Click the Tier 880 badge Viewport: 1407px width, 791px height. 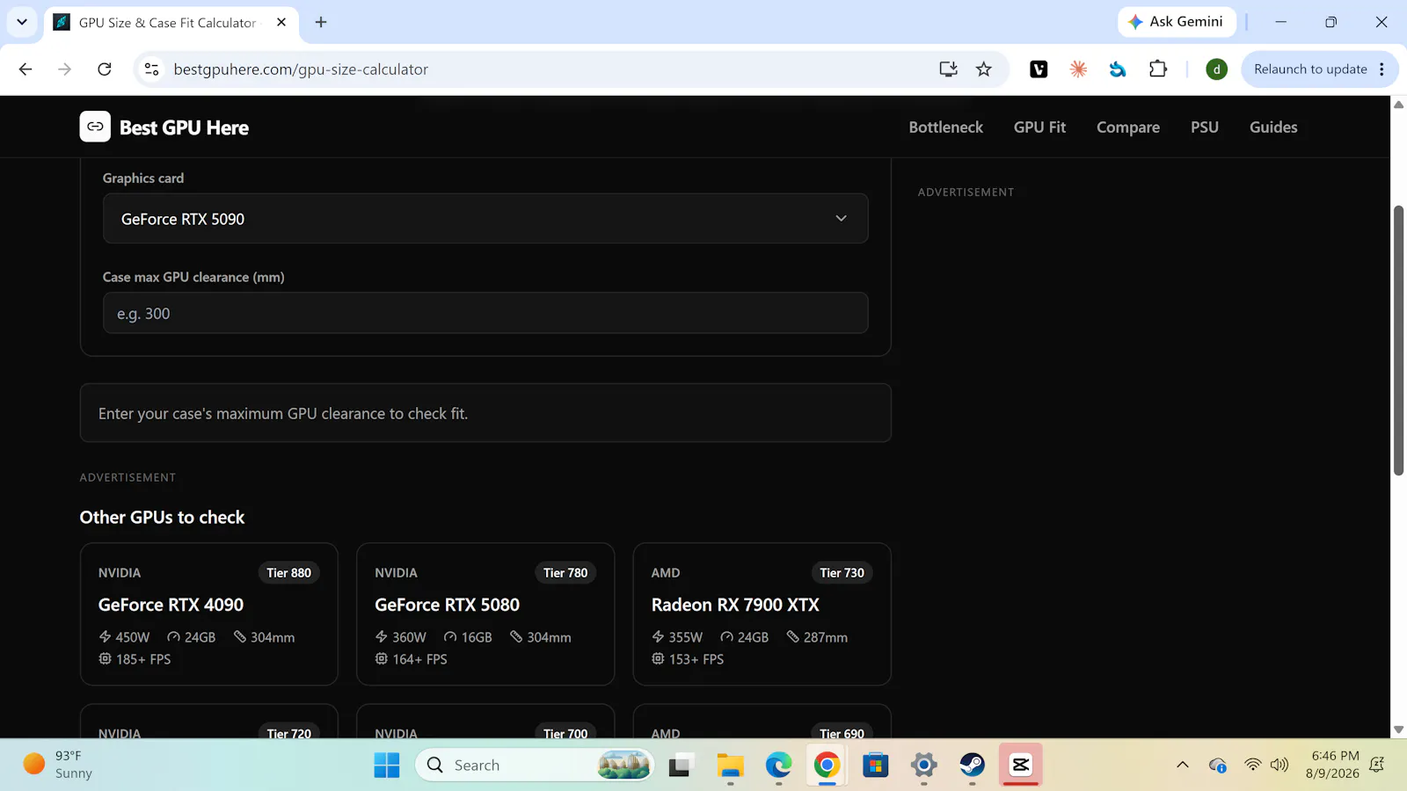click(x=288, y=572)
